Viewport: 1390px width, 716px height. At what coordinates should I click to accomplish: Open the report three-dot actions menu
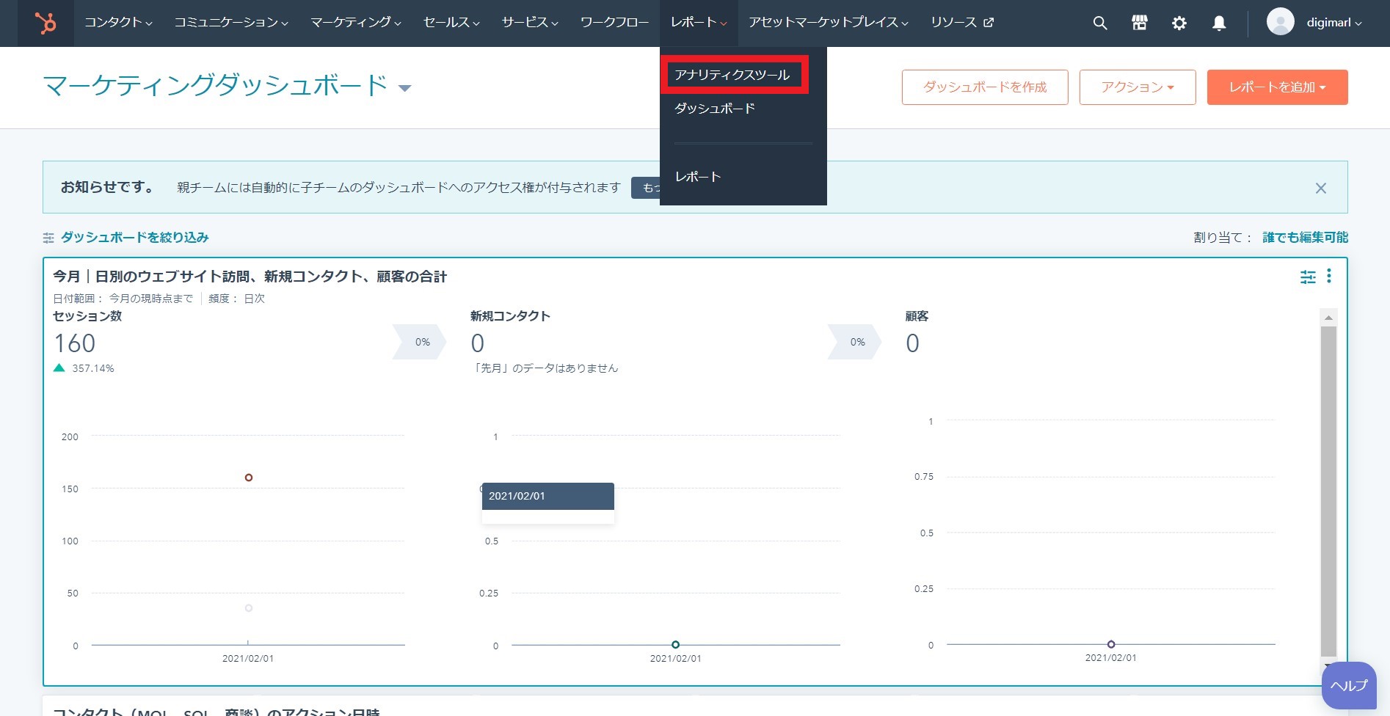coord(1329,276)
